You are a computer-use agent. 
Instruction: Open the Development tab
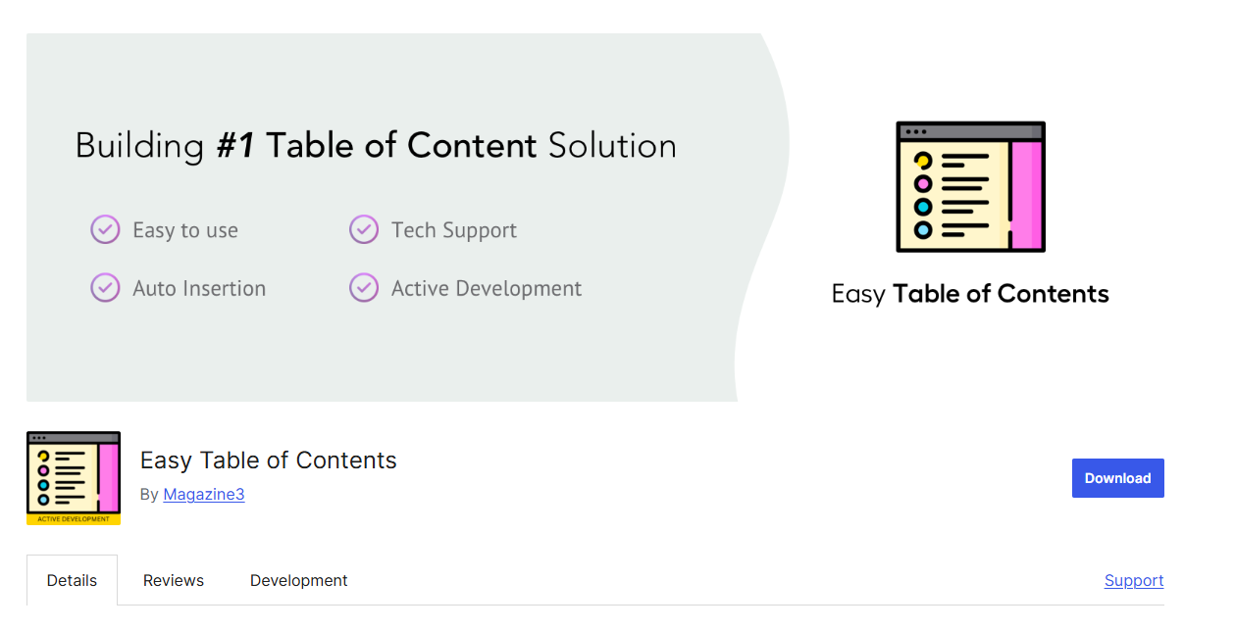pos(298,580)
